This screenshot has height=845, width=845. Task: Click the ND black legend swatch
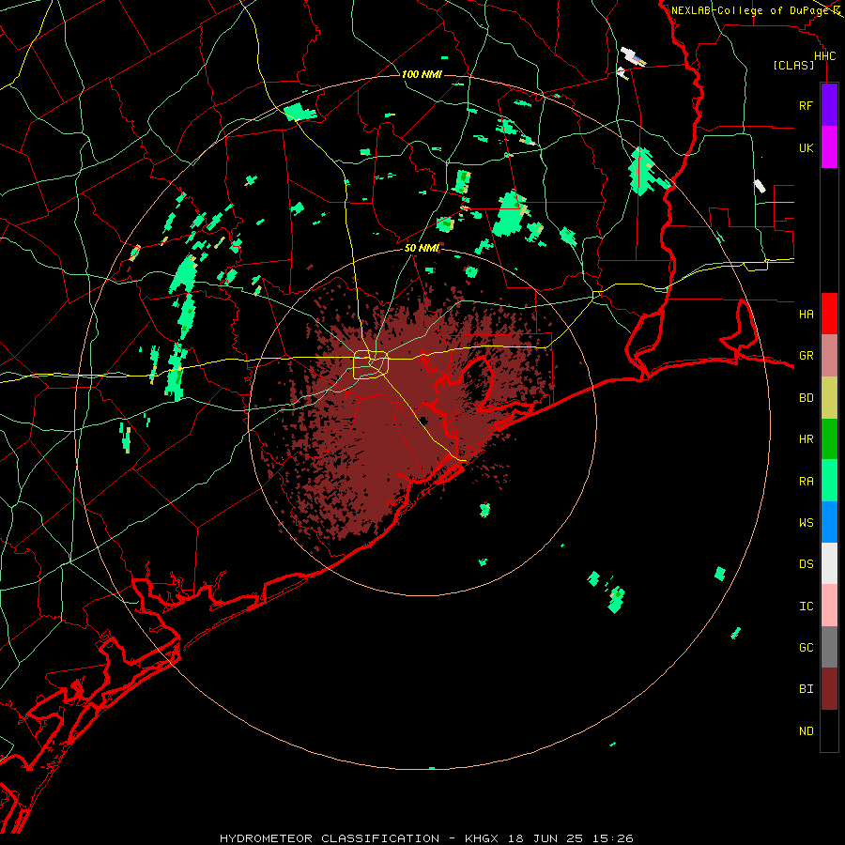pos(829,730)
